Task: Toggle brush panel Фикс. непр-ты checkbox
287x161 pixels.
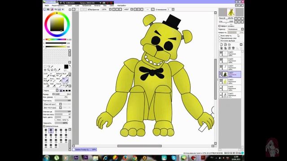Action: [x=56, y=120]
